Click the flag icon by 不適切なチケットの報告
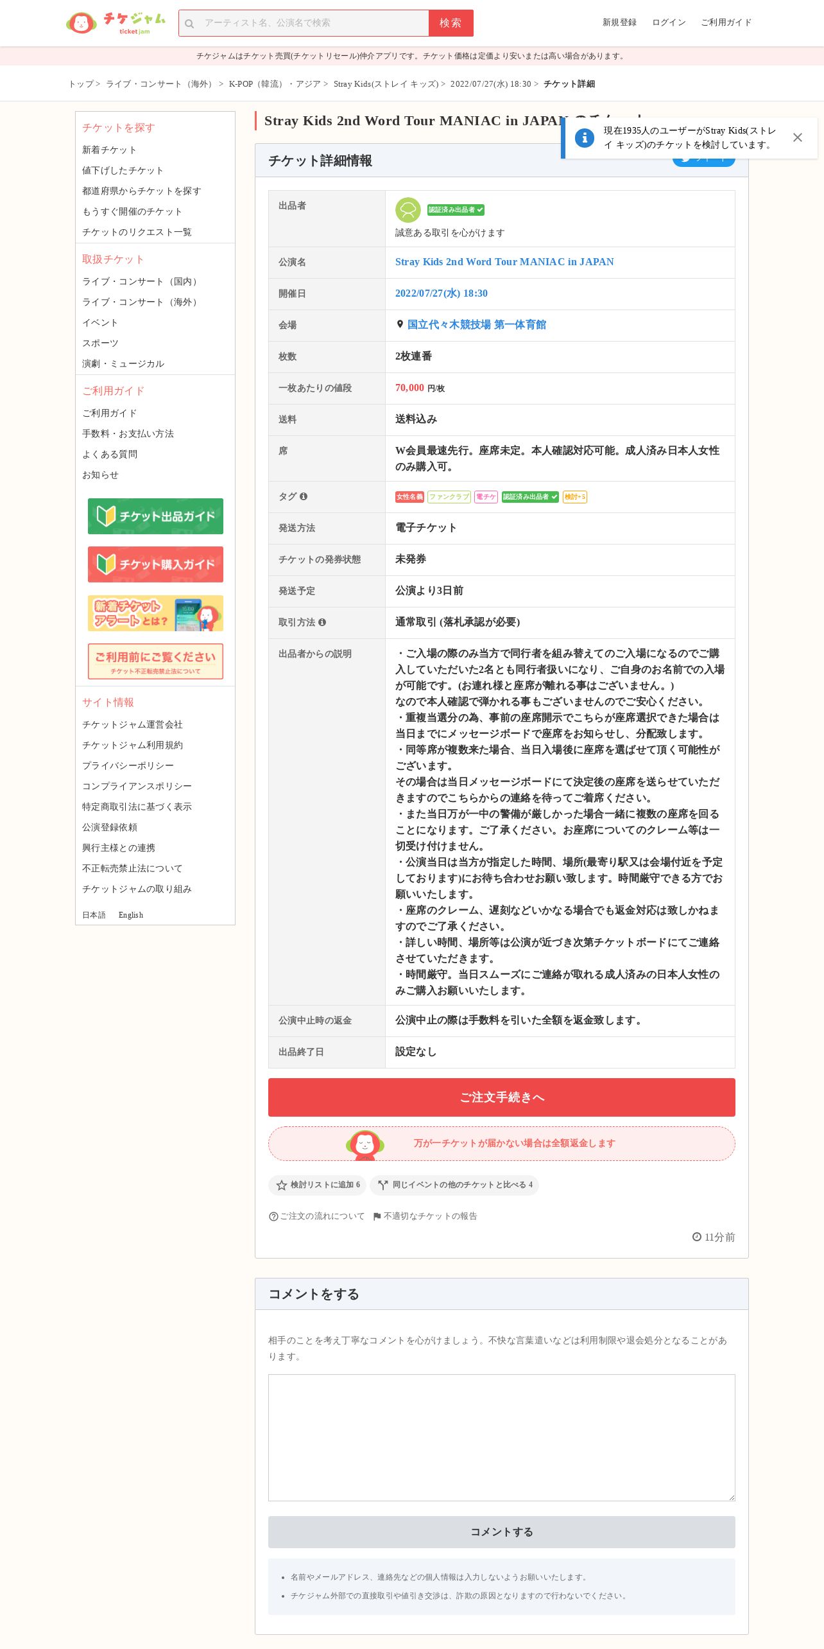This screenshot has width=824, height=1649. click(x=377, y=1217)
